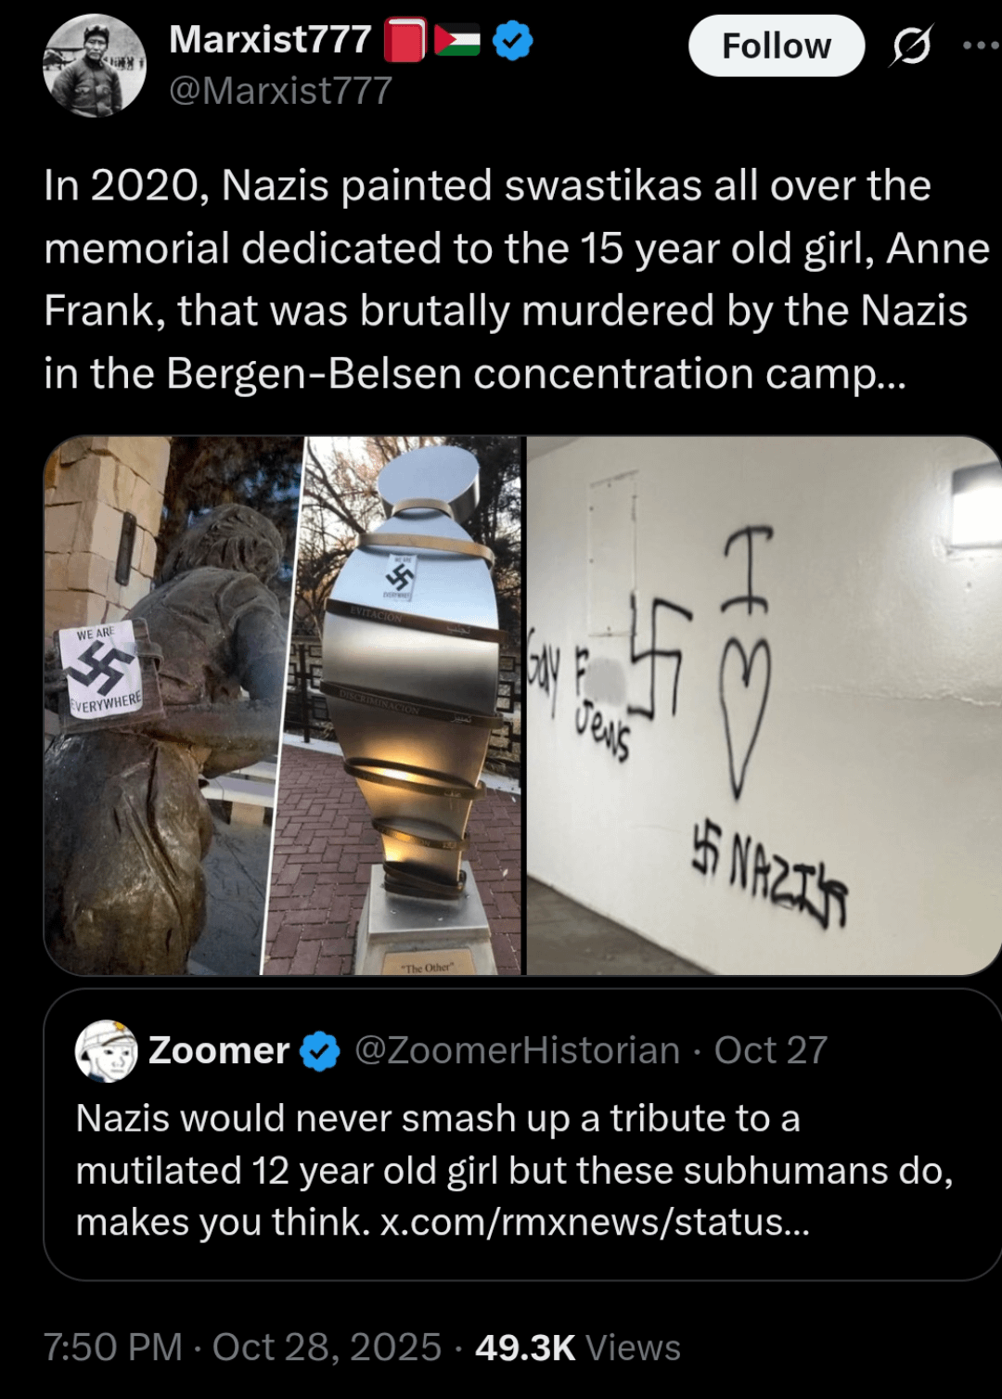Click Zoomer's verified badge in quoted post
Screen dimensions: 1002x1399
[x=321, y=1051]
